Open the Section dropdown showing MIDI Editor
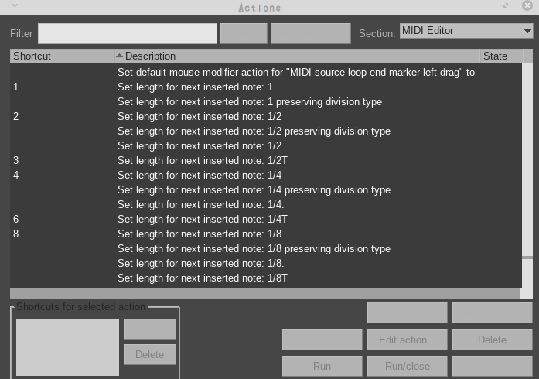This screenshot has width=539, height=379. click(466, 32)
